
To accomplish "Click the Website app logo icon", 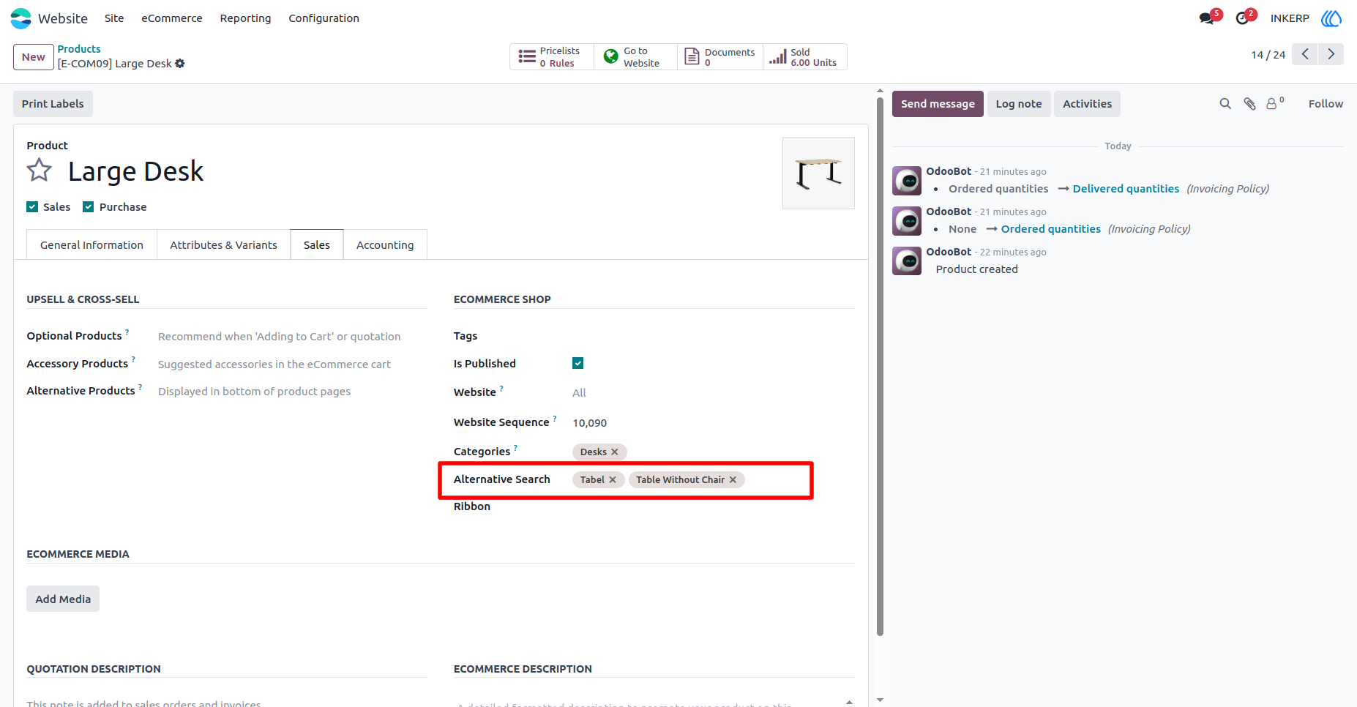I will (x=21, y=18).
